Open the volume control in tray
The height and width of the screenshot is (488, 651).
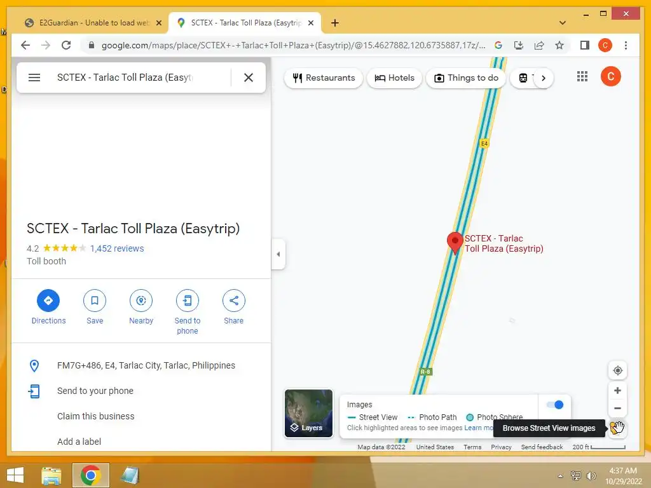click(591, 476)
